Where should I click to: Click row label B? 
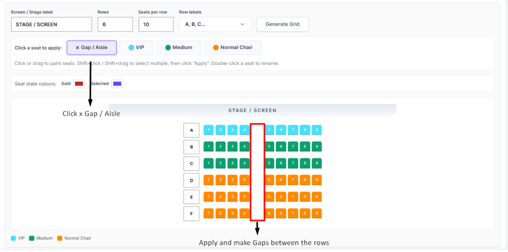191,147
